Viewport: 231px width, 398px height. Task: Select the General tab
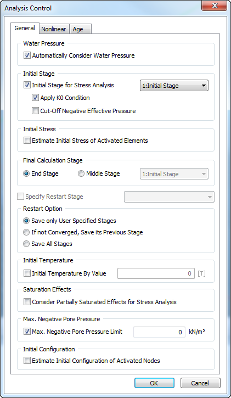point(25,28)
